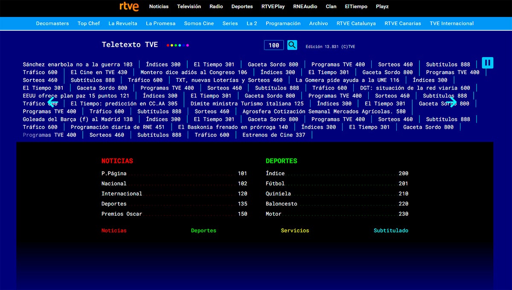
Task: Open the teletext search magnifier icon
Action: 292,44
